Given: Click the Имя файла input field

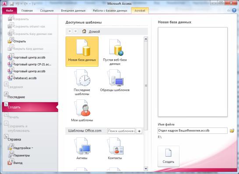Looking at the screenshot, I should [193, 130].
